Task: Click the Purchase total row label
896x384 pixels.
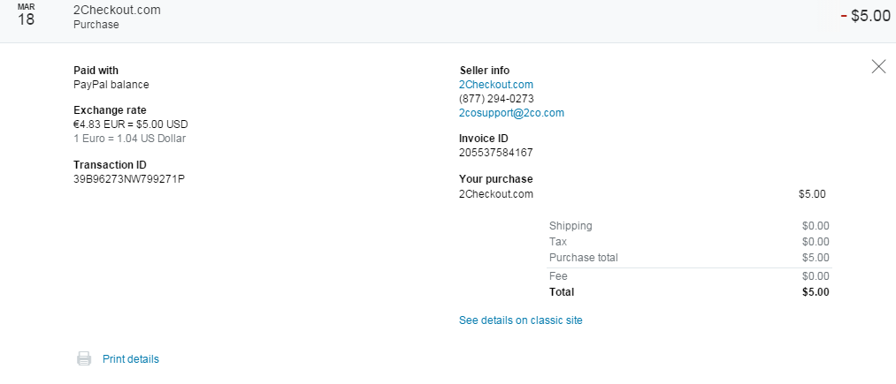Action: [583, 258]
